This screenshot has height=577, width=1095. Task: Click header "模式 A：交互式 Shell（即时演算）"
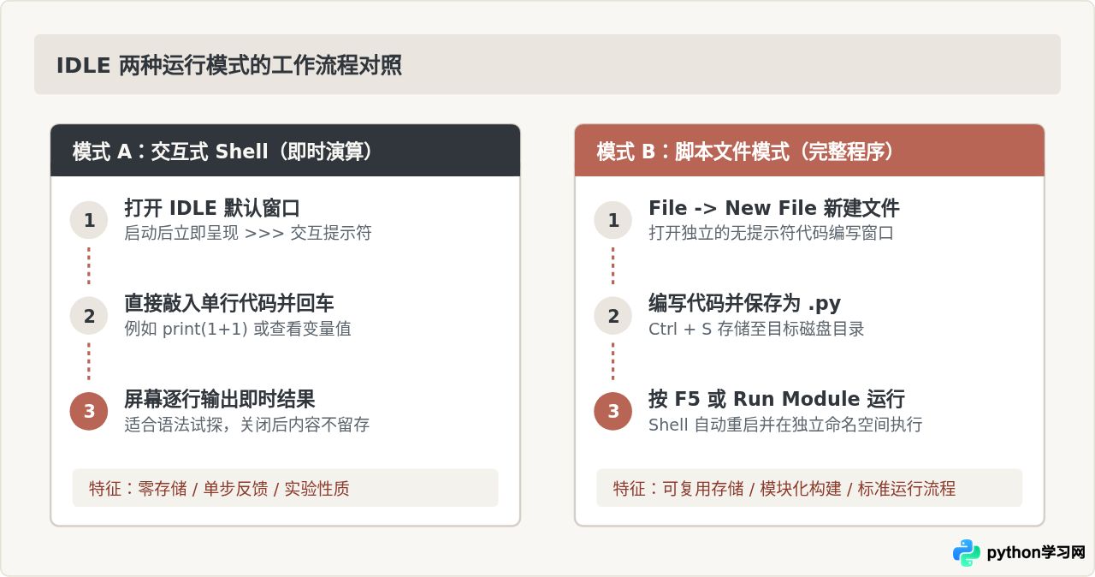tap(286, 151)
